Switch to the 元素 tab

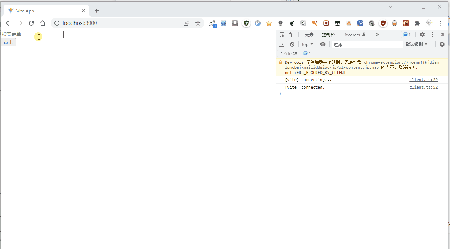coord(309,35)
